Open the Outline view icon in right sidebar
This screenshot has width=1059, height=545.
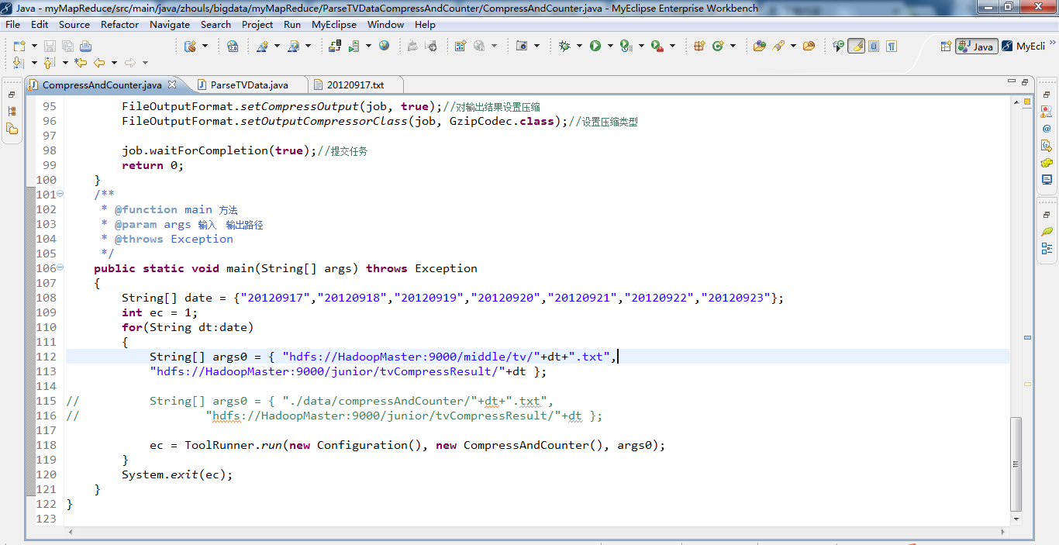(1047, 249)
